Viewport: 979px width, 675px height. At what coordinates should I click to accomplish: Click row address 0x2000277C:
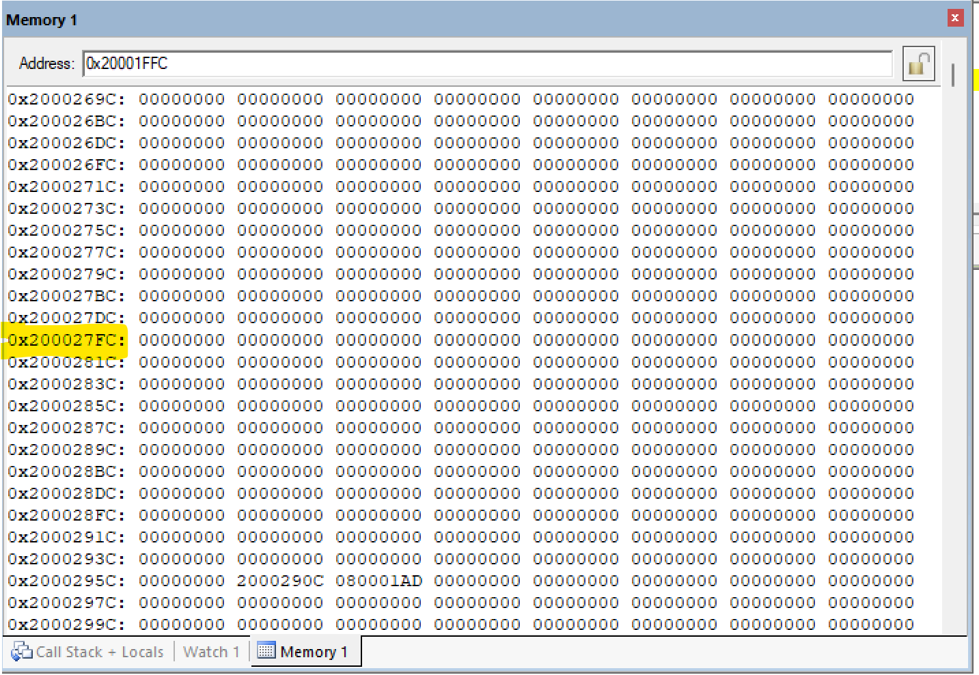coord(67,252)
